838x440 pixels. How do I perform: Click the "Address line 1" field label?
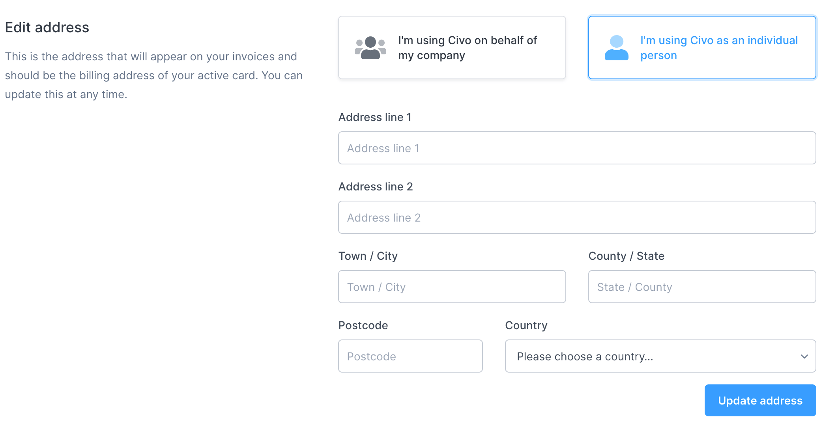[x=375, y=117]
